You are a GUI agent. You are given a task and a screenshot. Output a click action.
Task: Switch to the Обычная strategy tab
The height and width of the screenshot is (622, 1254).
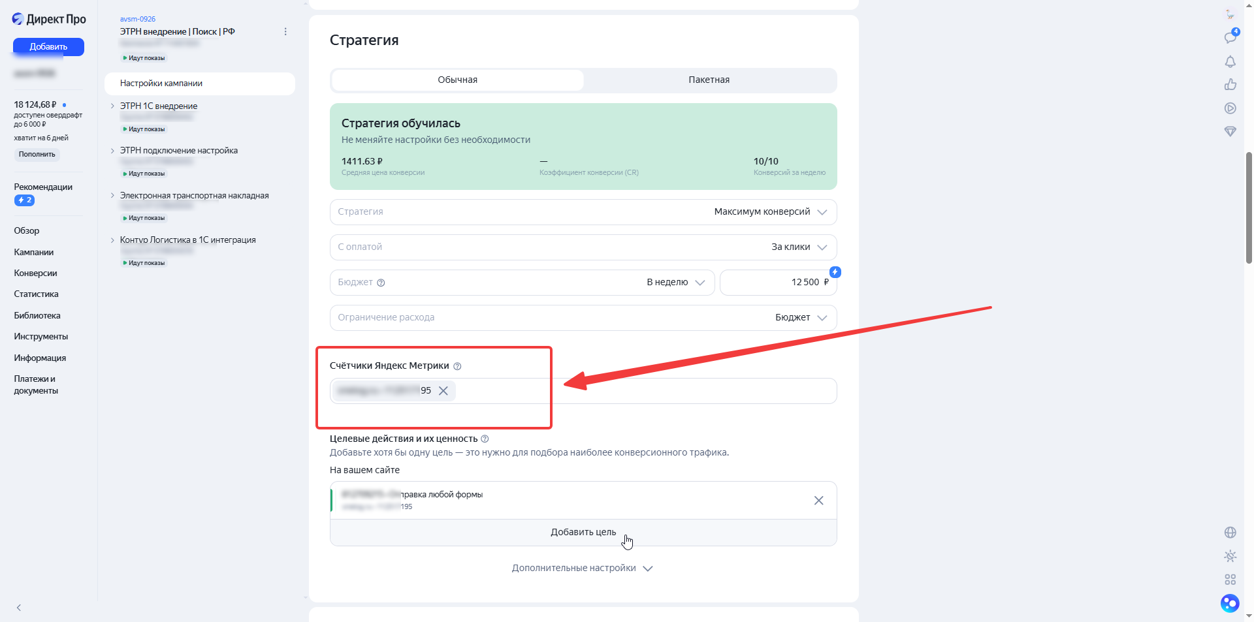[x=457, y=80]
